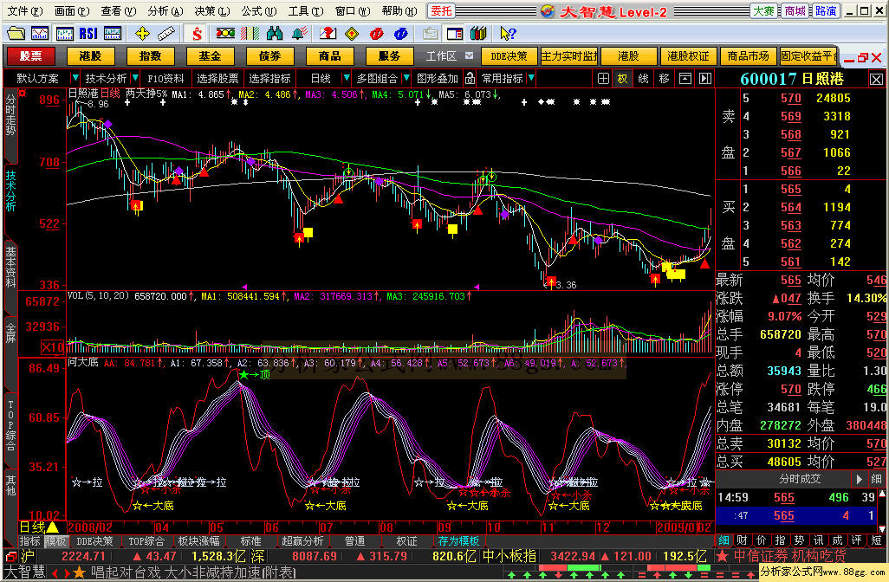This screenshot has width=889, height=582.
Task: Open the 工具 menu
Action: [x=306, y=10]
